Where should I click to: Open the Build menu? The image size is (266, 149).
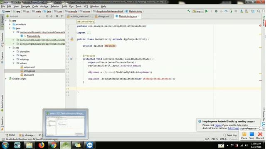tap(64, 7)
